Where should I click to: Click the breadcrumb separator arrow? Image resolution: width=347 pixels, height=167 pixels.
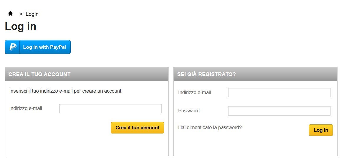21,14
